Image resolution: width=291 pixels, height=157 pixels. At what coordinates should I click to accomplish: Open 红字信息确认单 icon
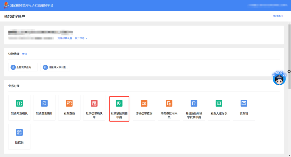coord(94,103)
